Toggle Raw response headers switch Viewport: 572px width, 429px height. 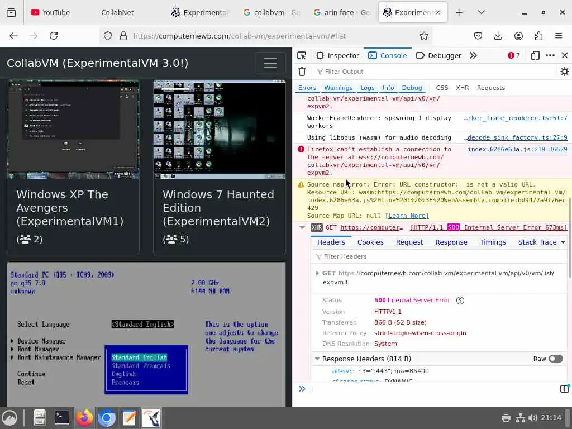pos(556,359)
